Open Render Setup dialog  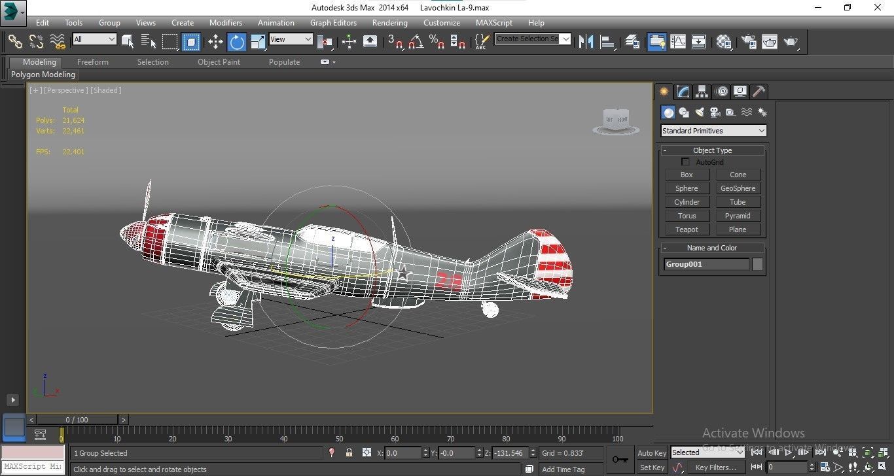pos(748,42)
